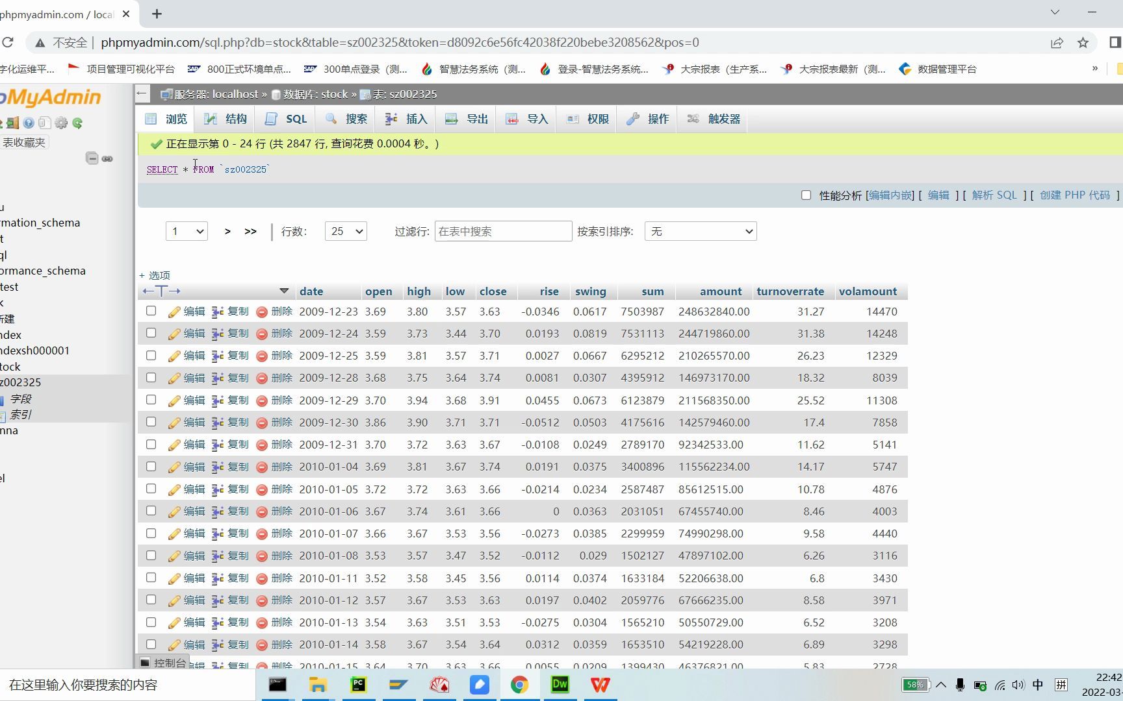Open the rows-per-page dropdown showing 25
This screenshot has width=1123, height=701.
point(346,231)
